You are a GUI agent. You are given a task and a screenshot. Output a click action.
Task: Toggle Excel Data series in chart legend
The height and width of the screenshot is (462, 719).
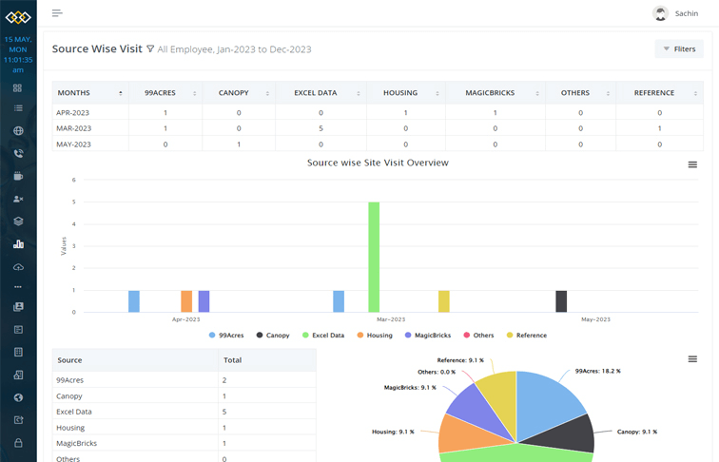(323, 335)
